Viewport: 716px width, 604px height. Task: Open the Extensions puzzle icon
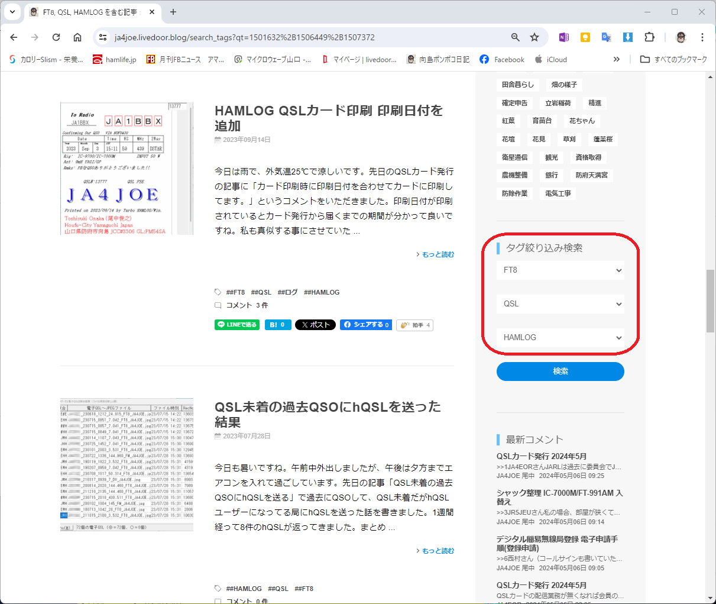pyautogui.click(x=649, y=37)
